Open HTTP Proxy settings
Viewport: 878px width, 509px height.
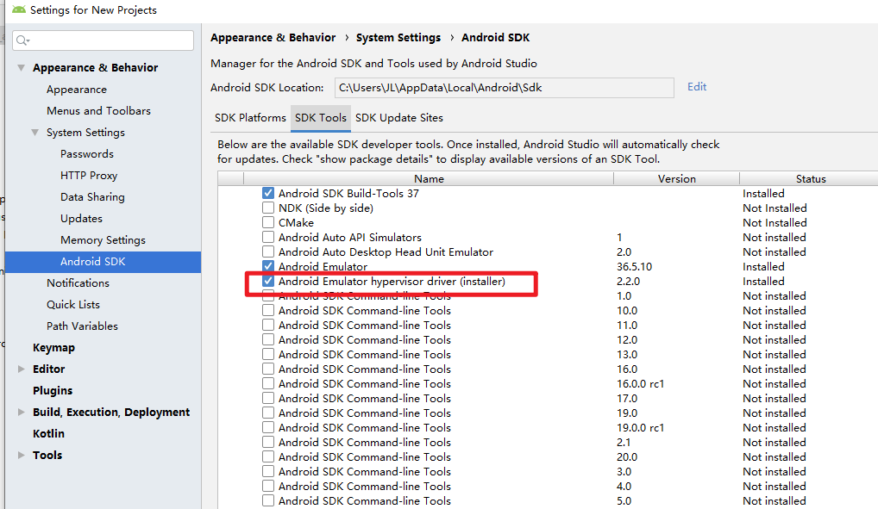tap(89, 176)
